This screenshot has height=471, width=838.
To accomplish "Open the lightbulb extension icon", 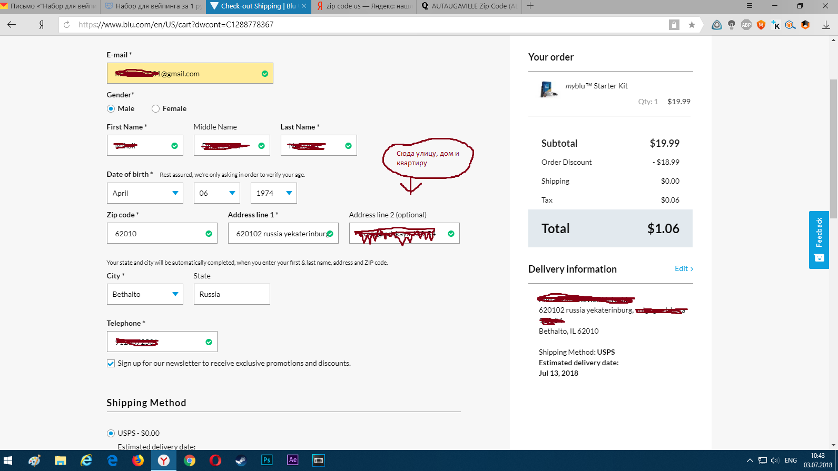I will (x=732, y=25).
